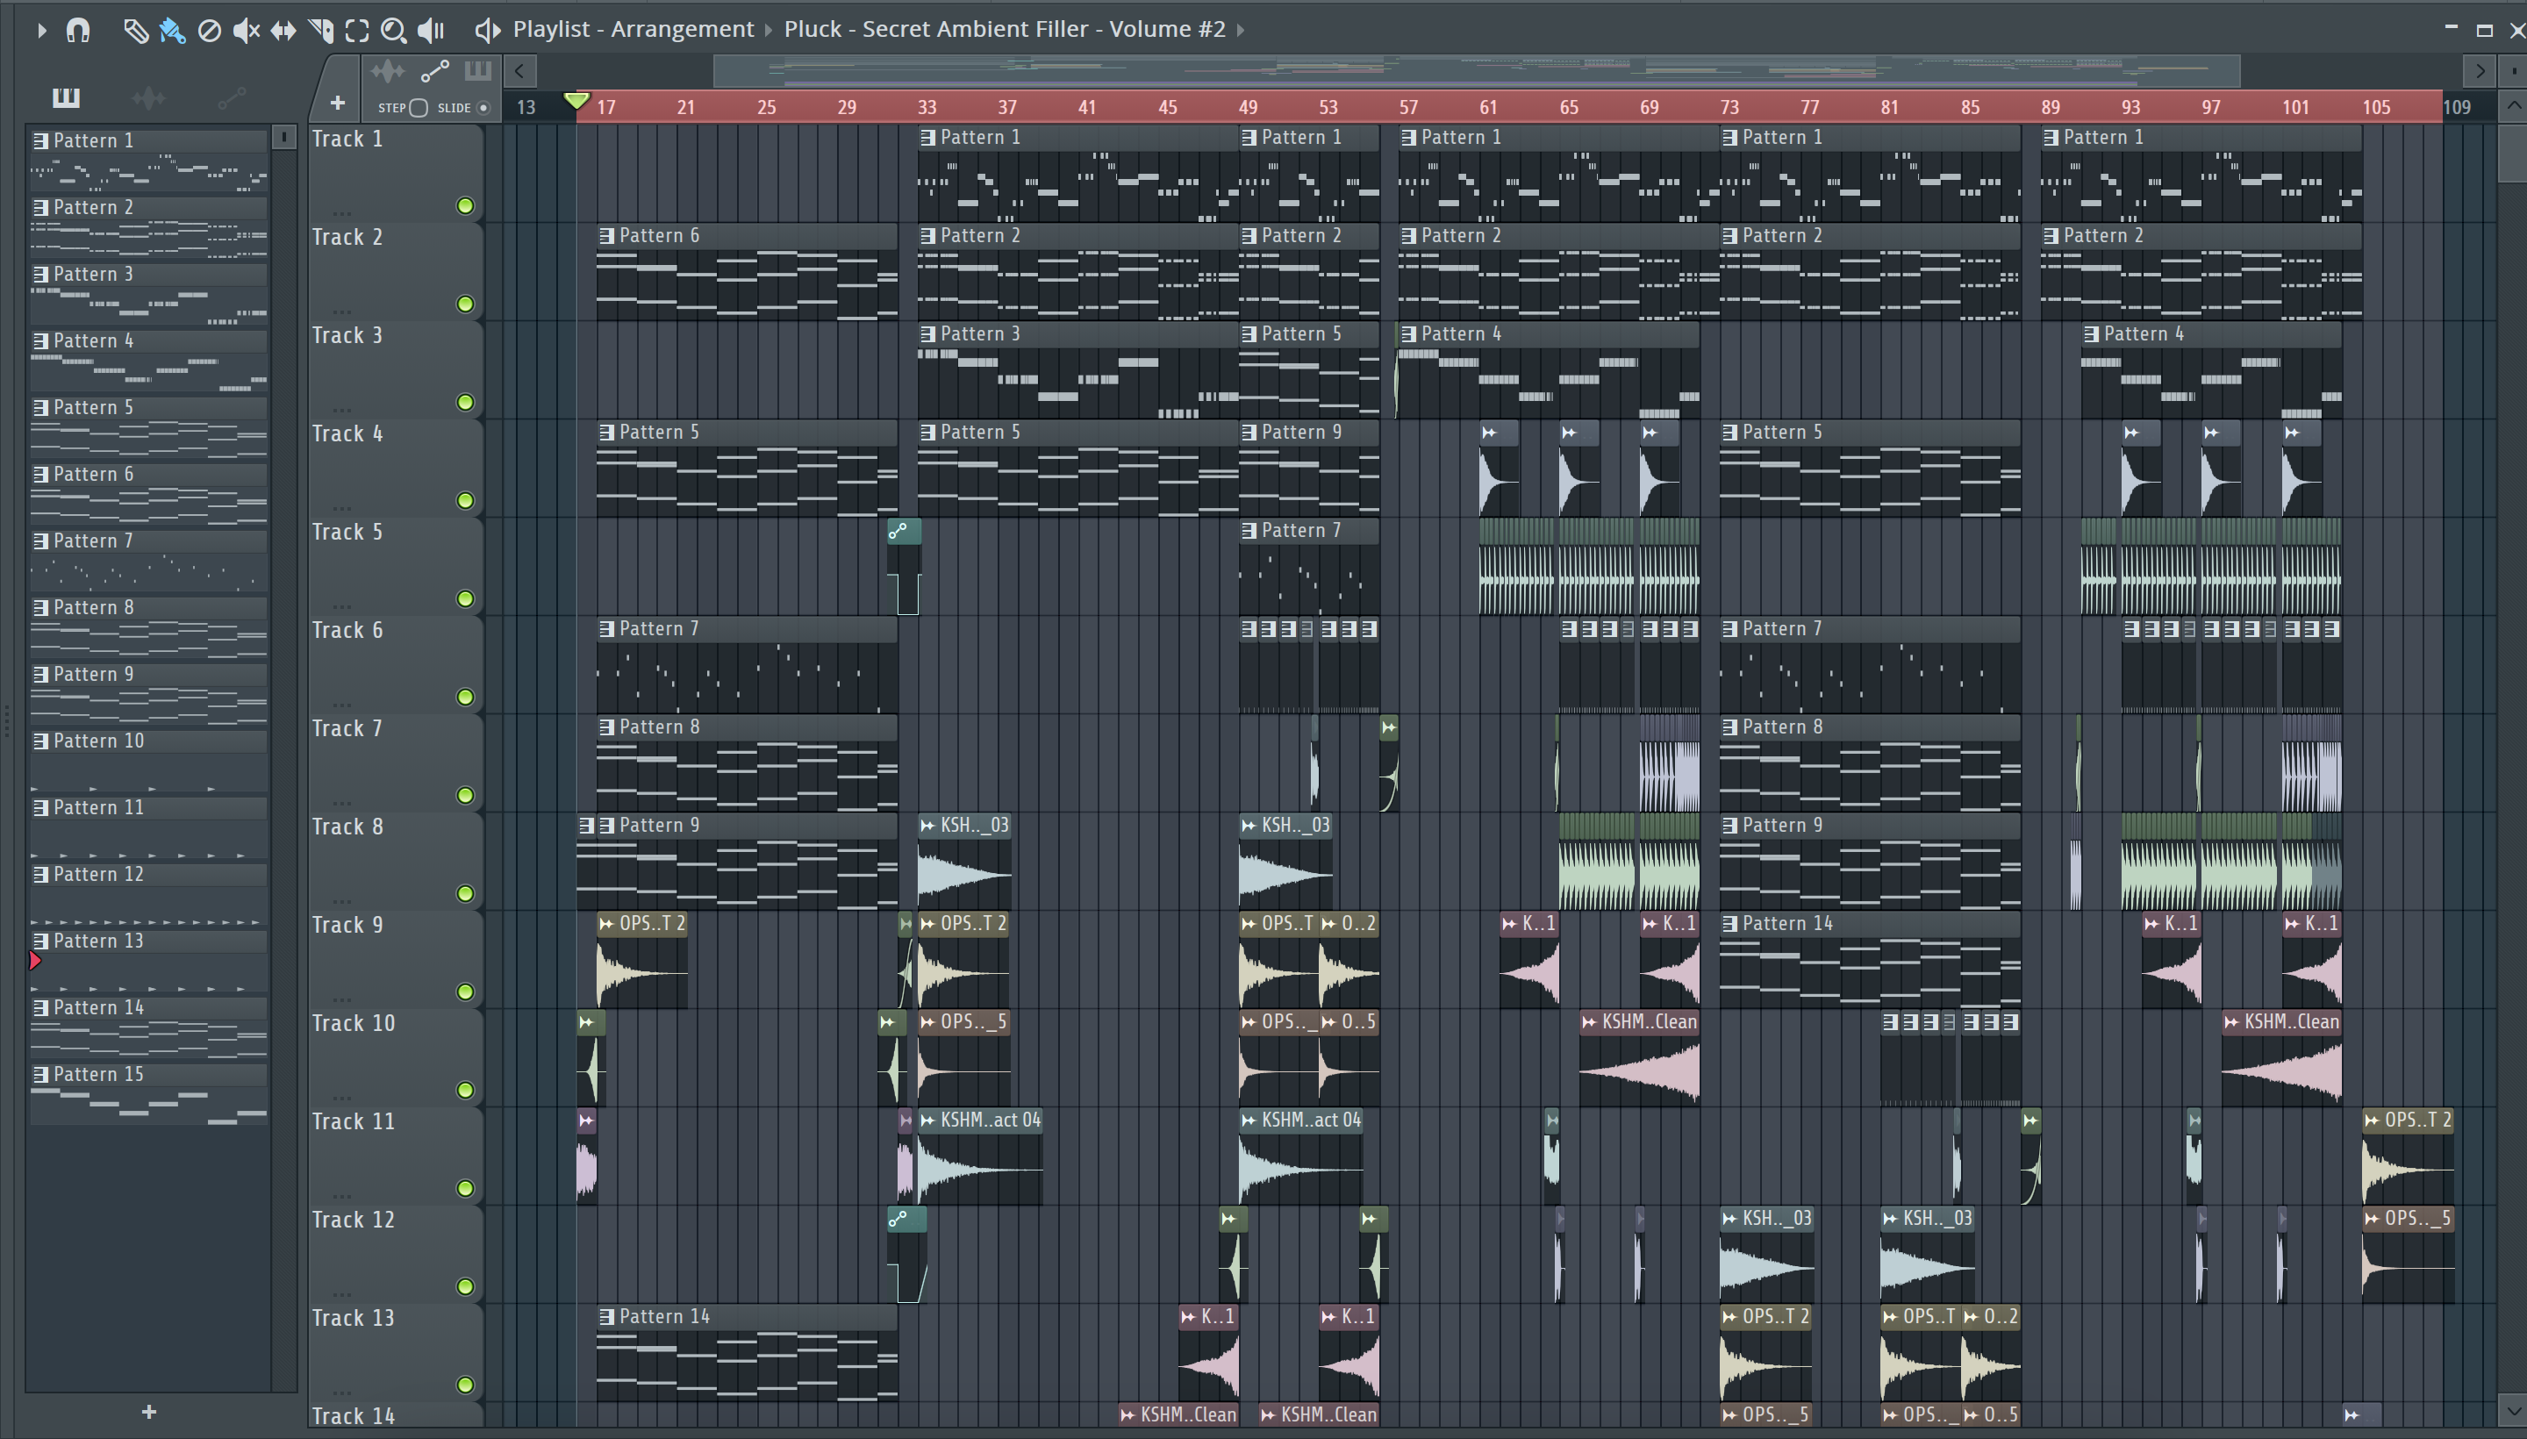
Task: Select the Paint brush tool
Action: click(172, 31)
